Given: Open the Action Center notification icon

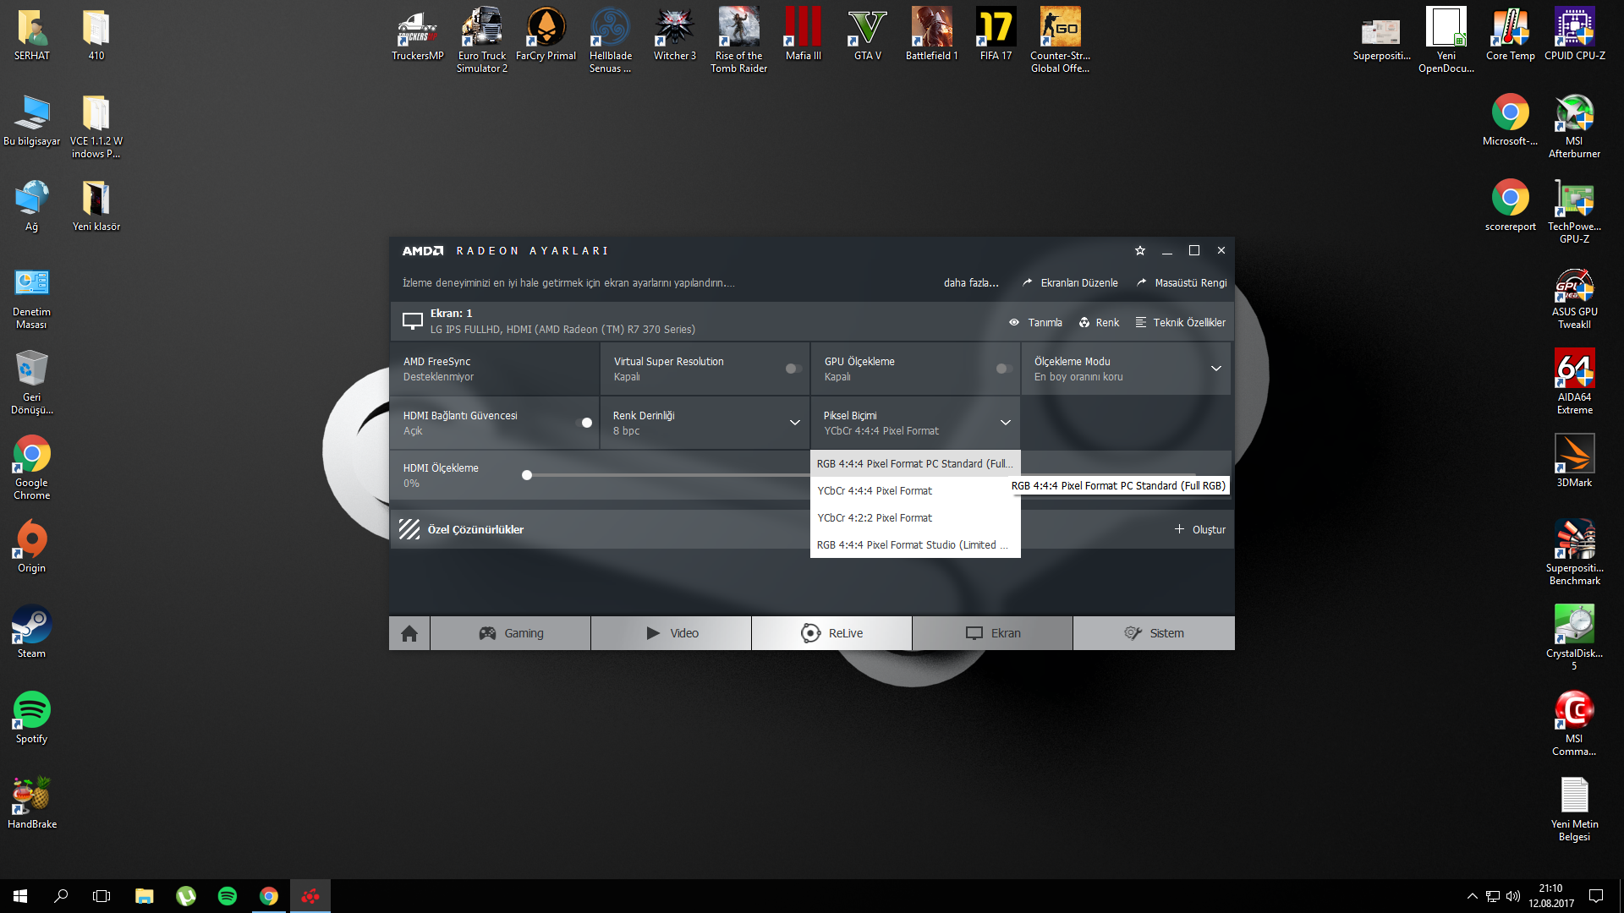Looking at the screenshot, I should (x=1596, y=896).
